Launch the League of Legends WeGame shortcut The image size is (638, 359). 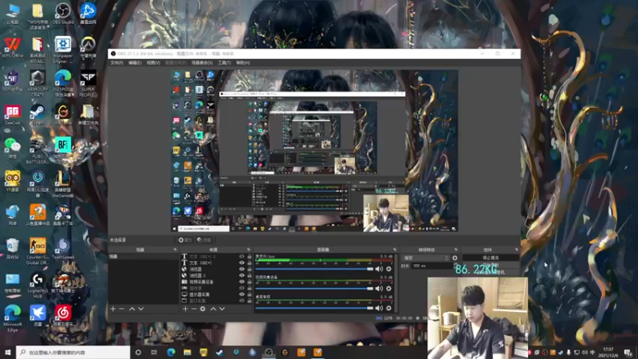click(63, 184)
